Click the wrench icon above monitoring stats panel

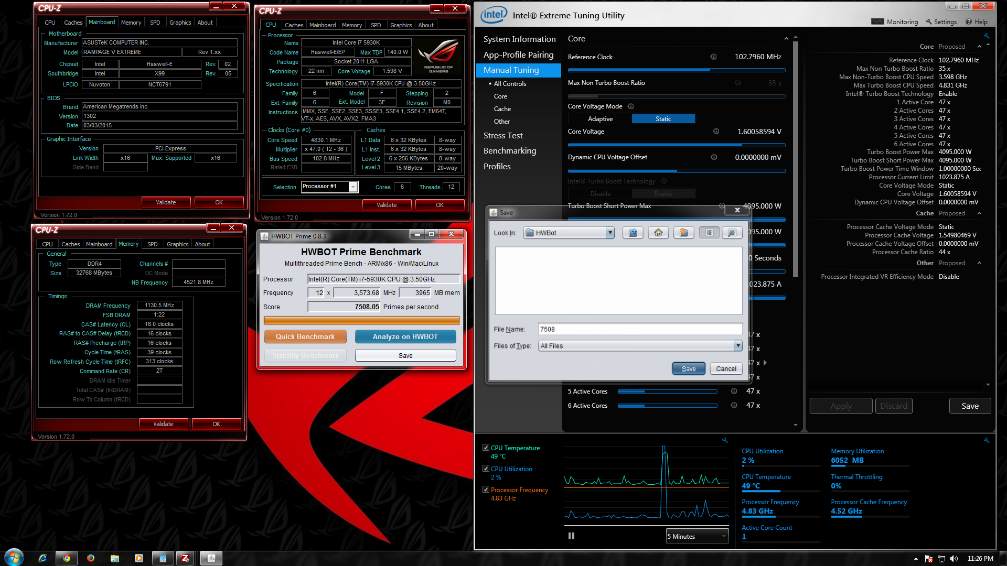point(987,440)
